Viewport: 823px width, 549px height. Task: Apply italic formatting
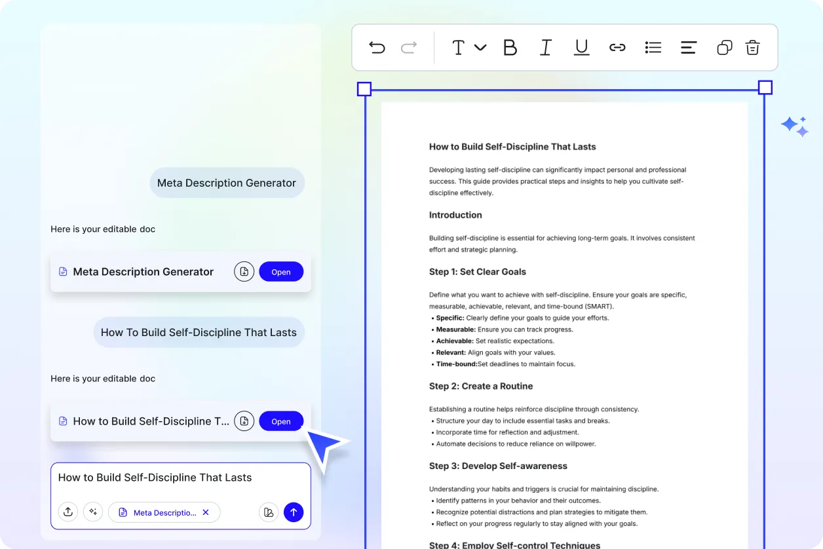(x=546, y=47)
